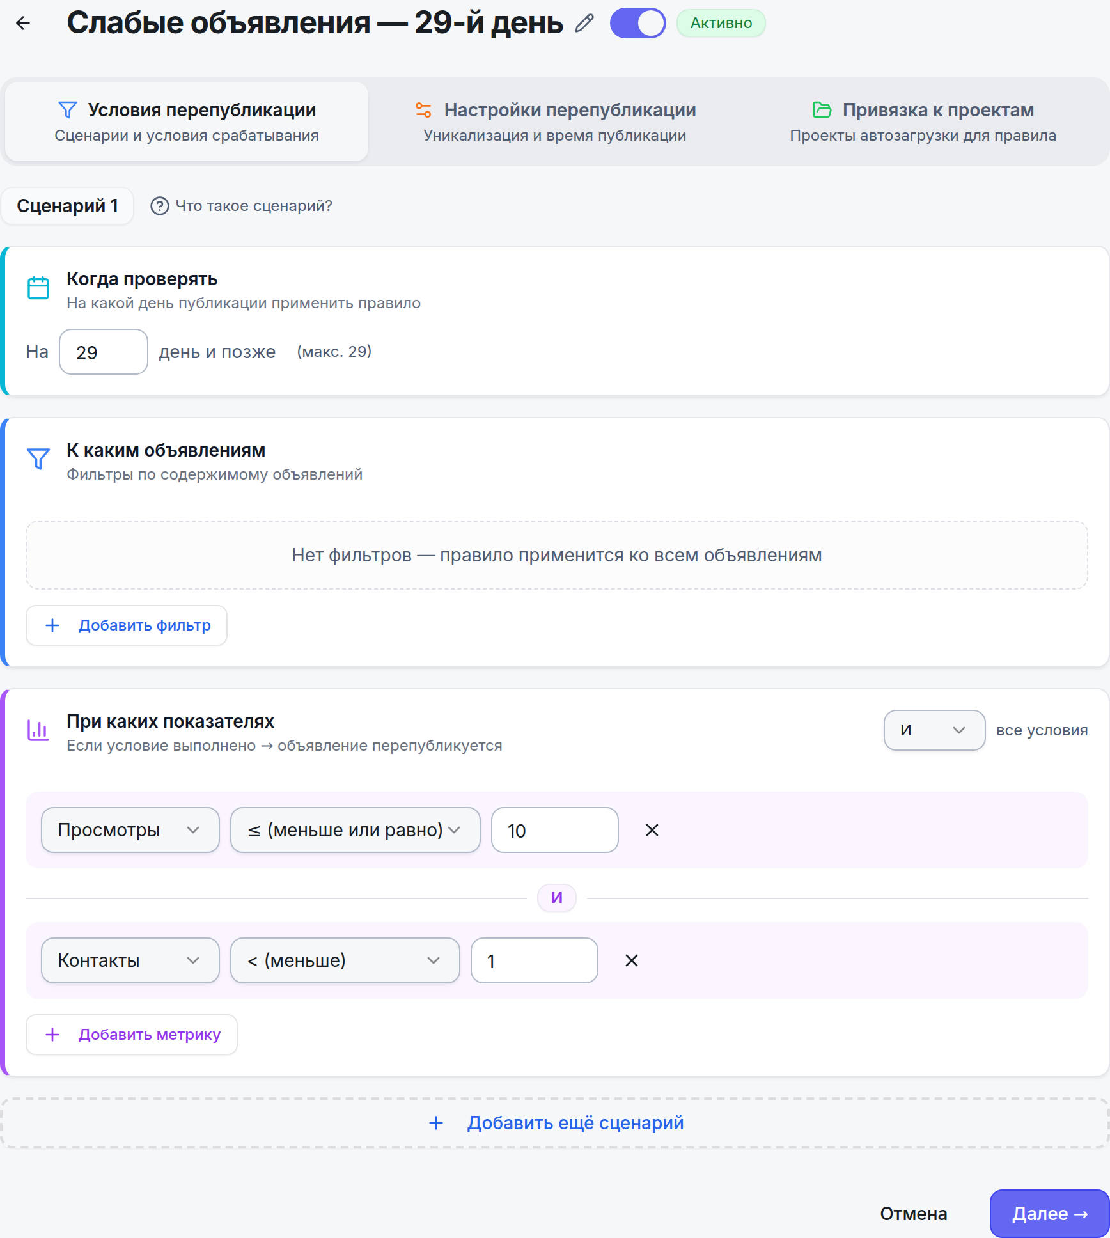Open the Контакты metric dropdown
The image size is (1110, 1238).
(x=130, y=960)
